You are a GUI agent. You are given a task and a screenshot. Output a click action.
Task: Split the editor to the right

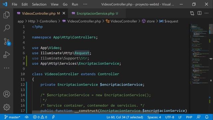(x=199, y=13)
